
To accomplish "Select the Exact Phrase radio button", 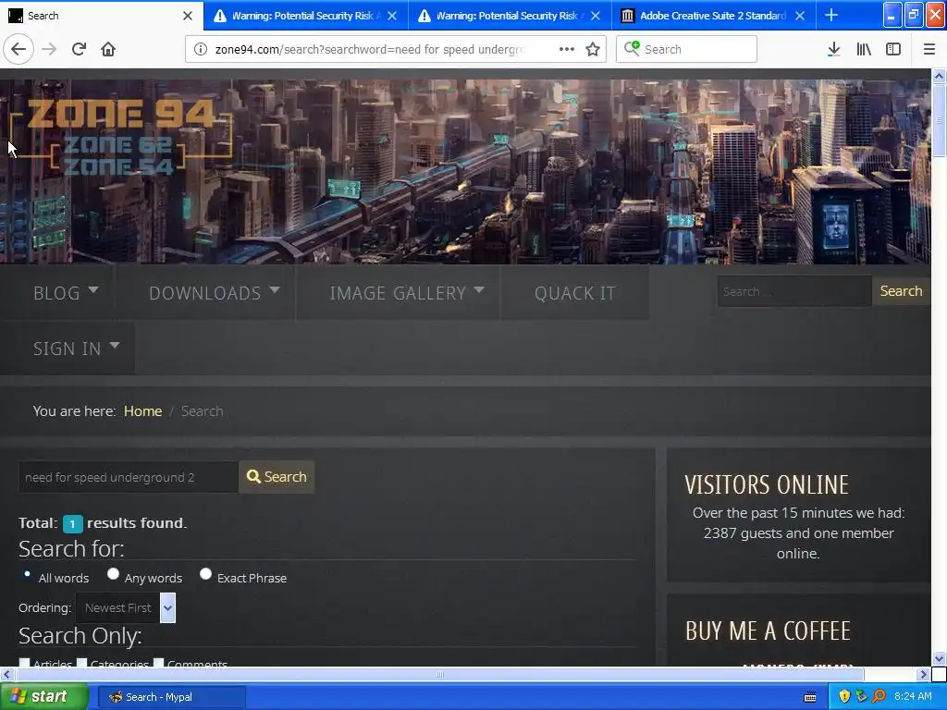I will click(205, 573).
